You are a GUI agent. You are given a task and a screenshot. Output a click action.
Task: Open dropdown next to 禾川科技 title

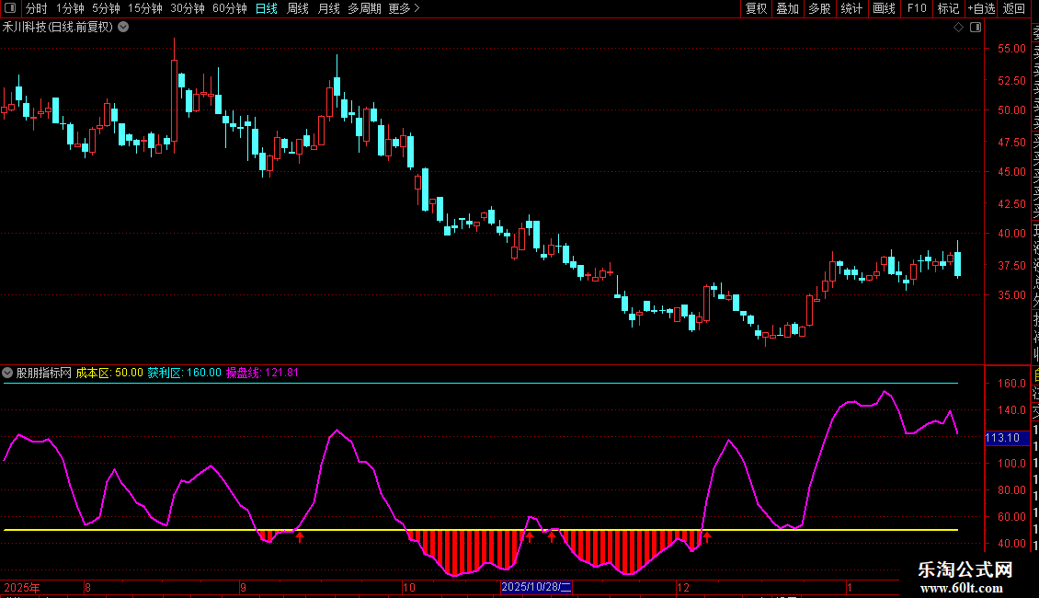tap(123, 27)
